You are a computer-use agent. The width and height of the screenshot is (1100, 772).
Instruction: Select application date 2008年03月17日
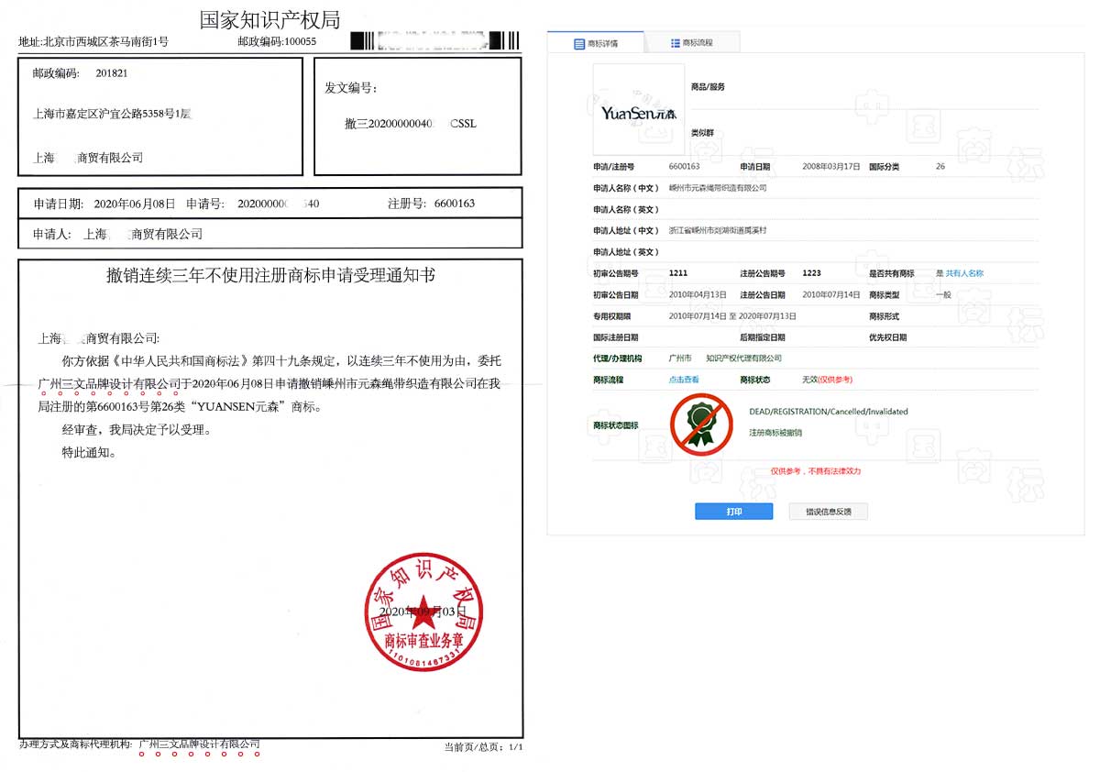point(831,167)
